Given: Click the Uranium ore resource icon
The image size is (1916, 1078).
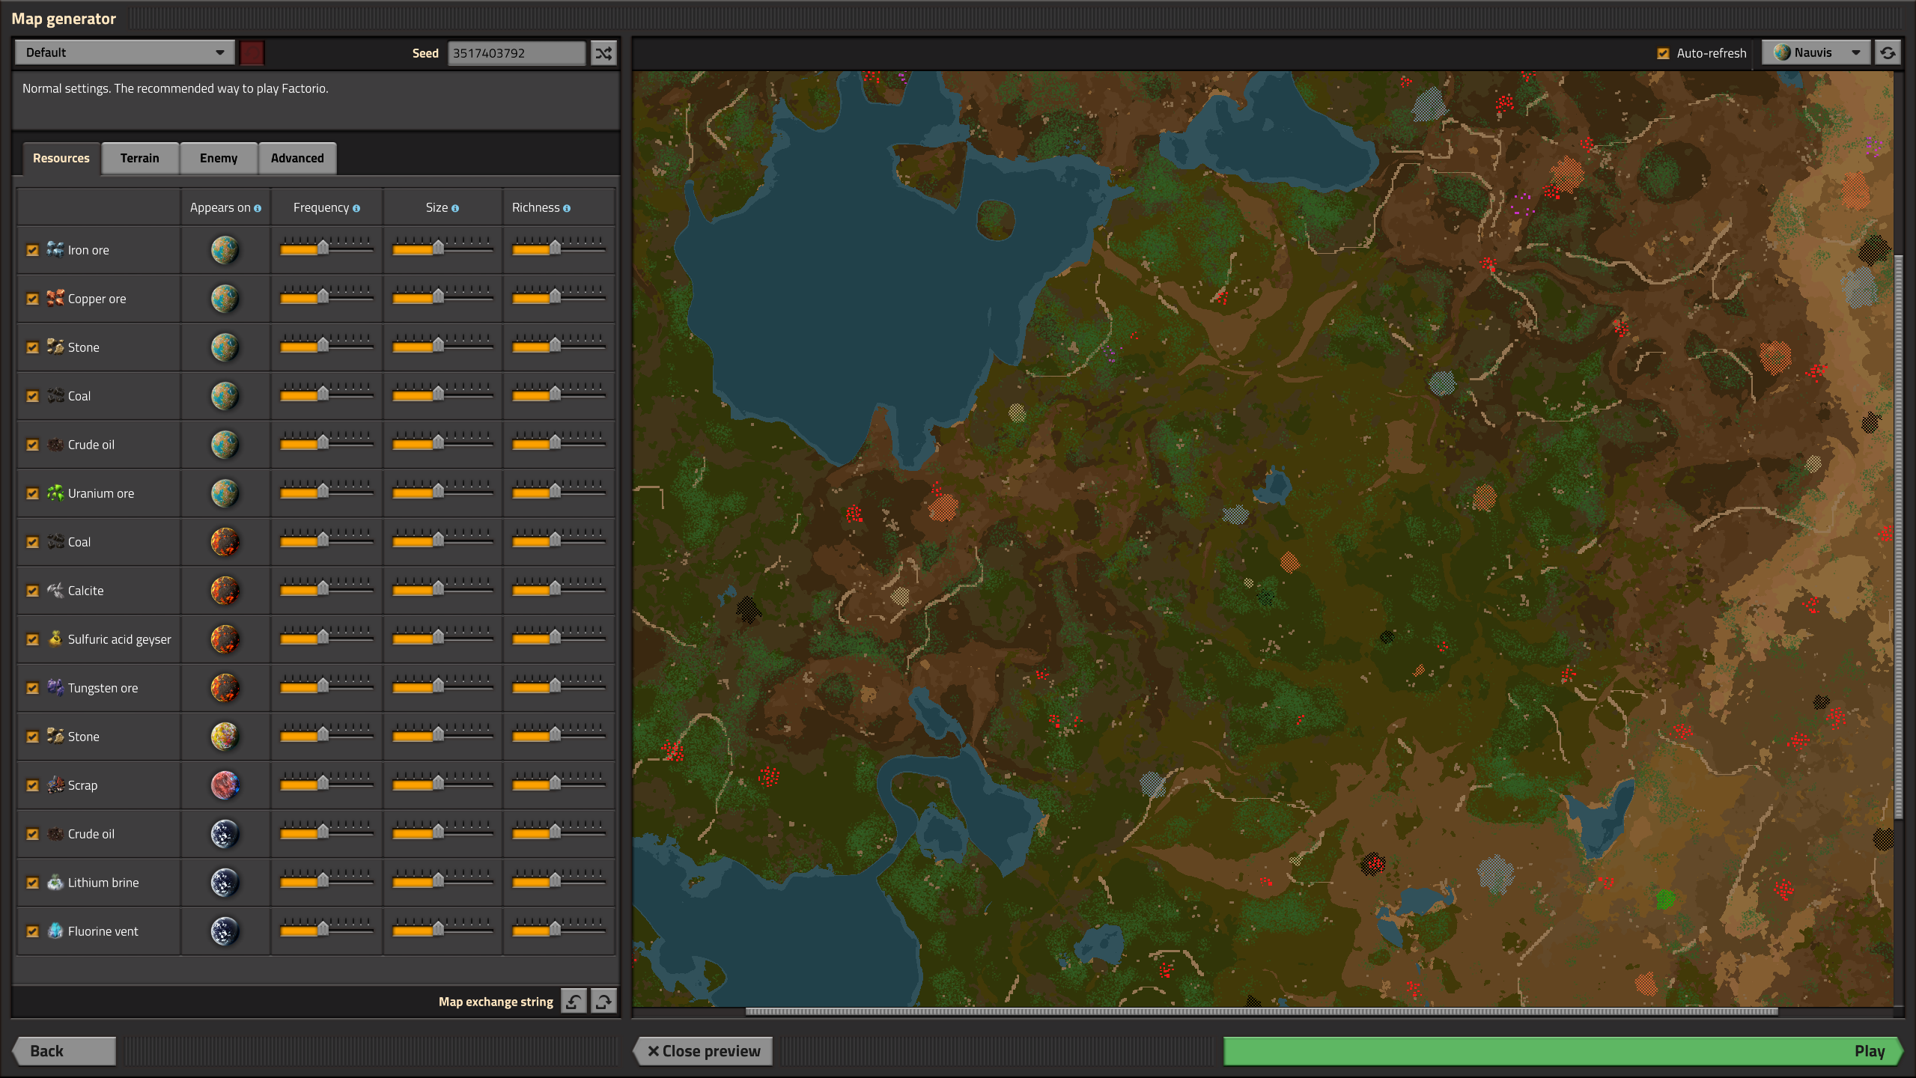Looking at the screenshot, I should [x=55, y=493].
